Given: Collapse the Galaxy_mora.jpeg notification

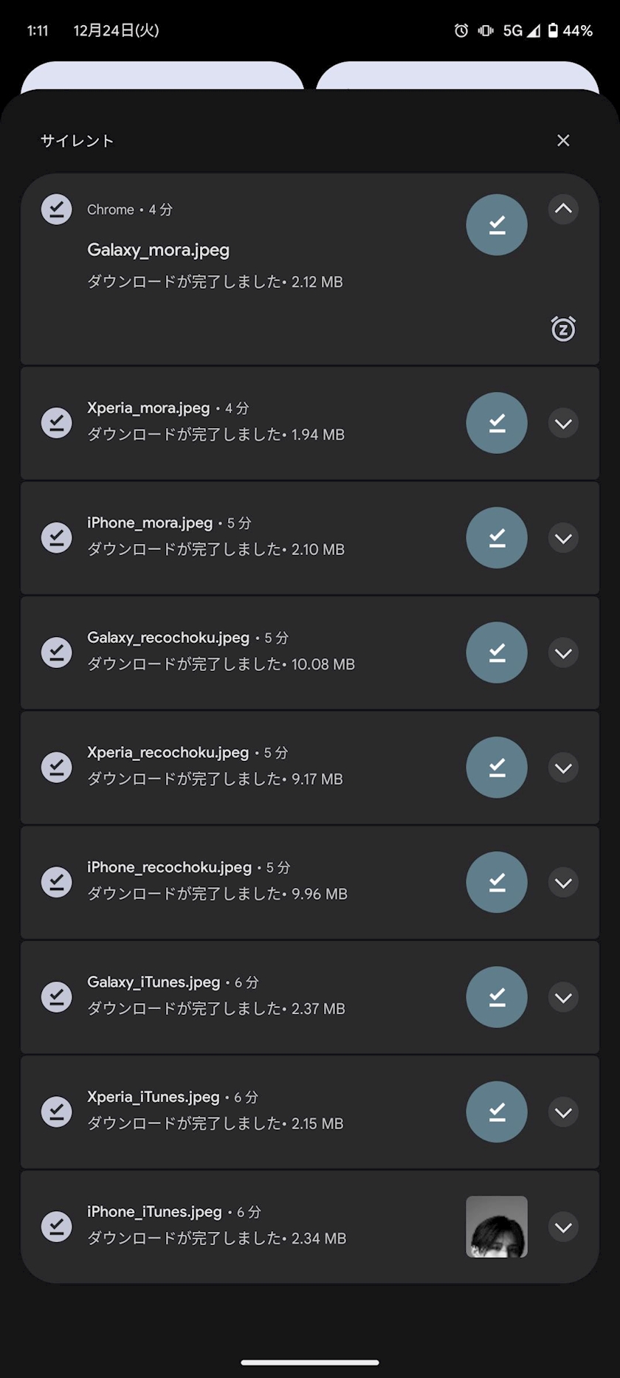Looking at the screenshot, I should (563, 209).
